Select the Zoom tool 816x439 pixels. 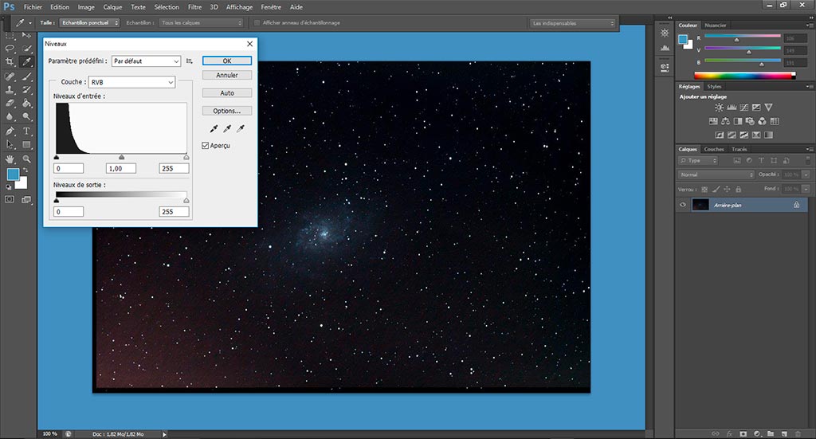[x=26, y=159]
